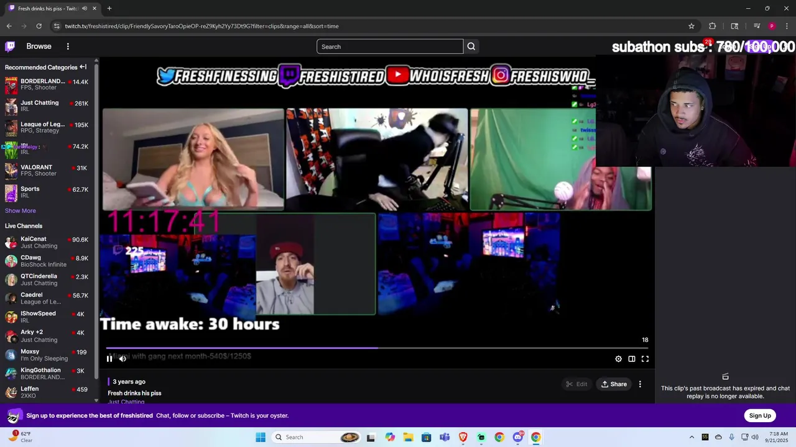Click the clip title Fresh drinks his piss

click(134, 393)
